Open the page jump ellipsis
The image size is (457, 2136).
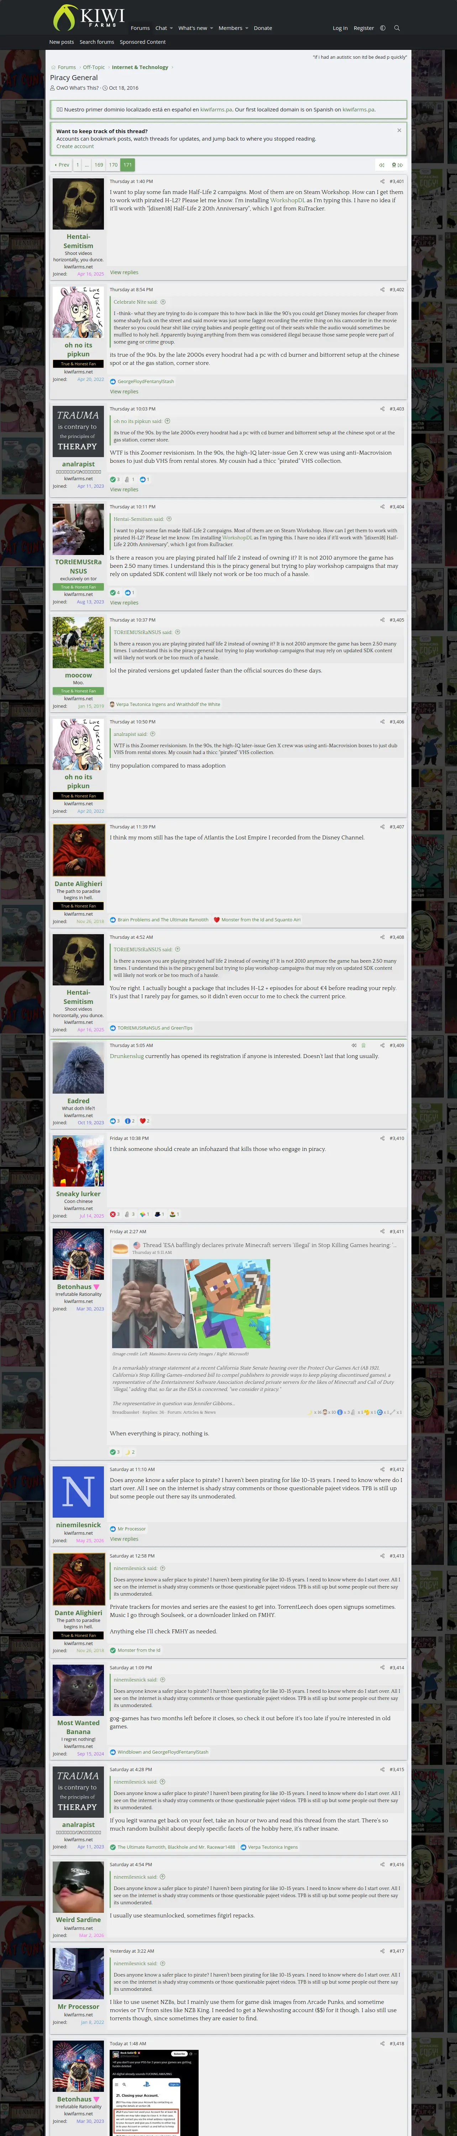point(87,165)
